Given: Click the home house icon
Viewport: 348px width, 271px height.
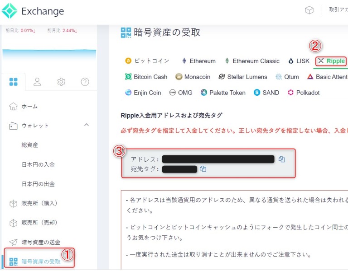Looking at the screenshot, I should 13,107.
